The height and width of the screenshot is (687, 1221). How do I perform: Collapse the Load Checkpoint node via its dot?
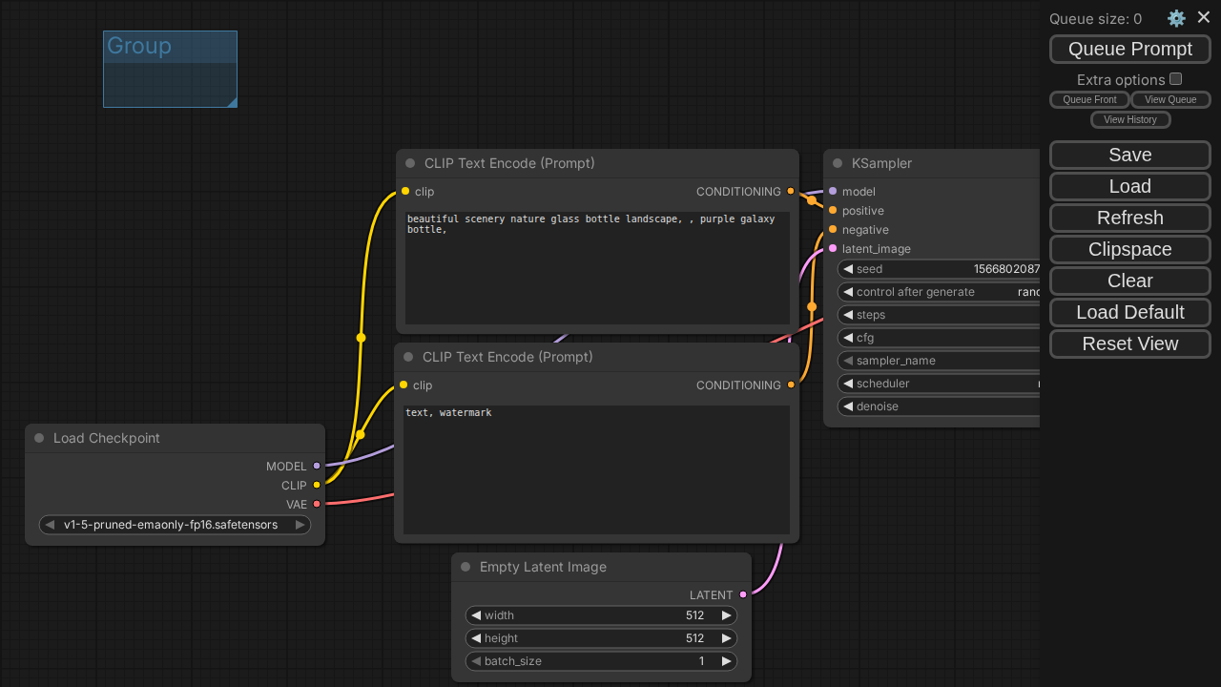tap(39, 438)
